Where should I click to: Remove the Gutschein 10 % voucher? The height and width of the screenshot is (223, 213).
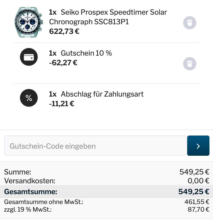tap(189, 64)
